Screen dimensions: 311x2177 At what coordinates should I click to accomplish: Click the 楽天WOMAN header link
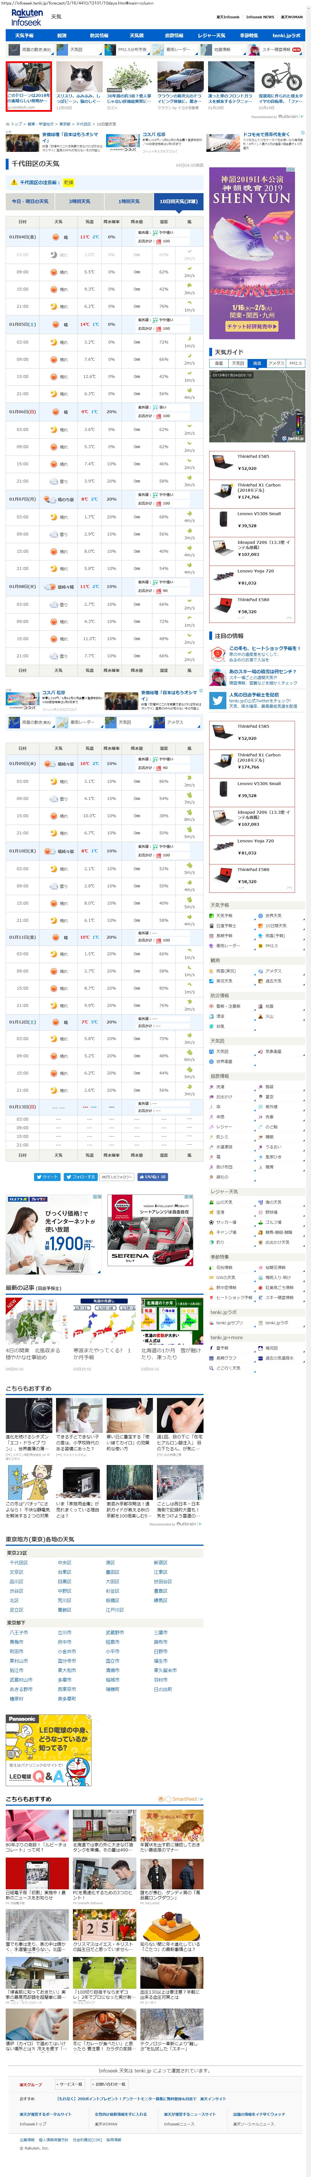[x=292, y=17]
